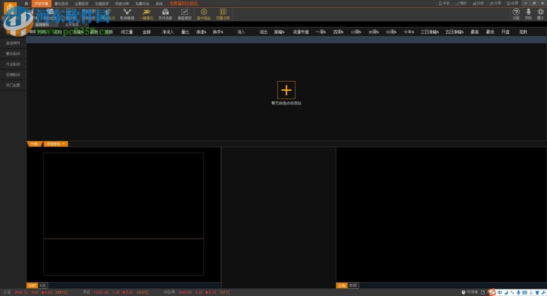Click the plus icon to add stocks
Image resolution: width=547 pixels, height=296 pixels.
(286, 90)
